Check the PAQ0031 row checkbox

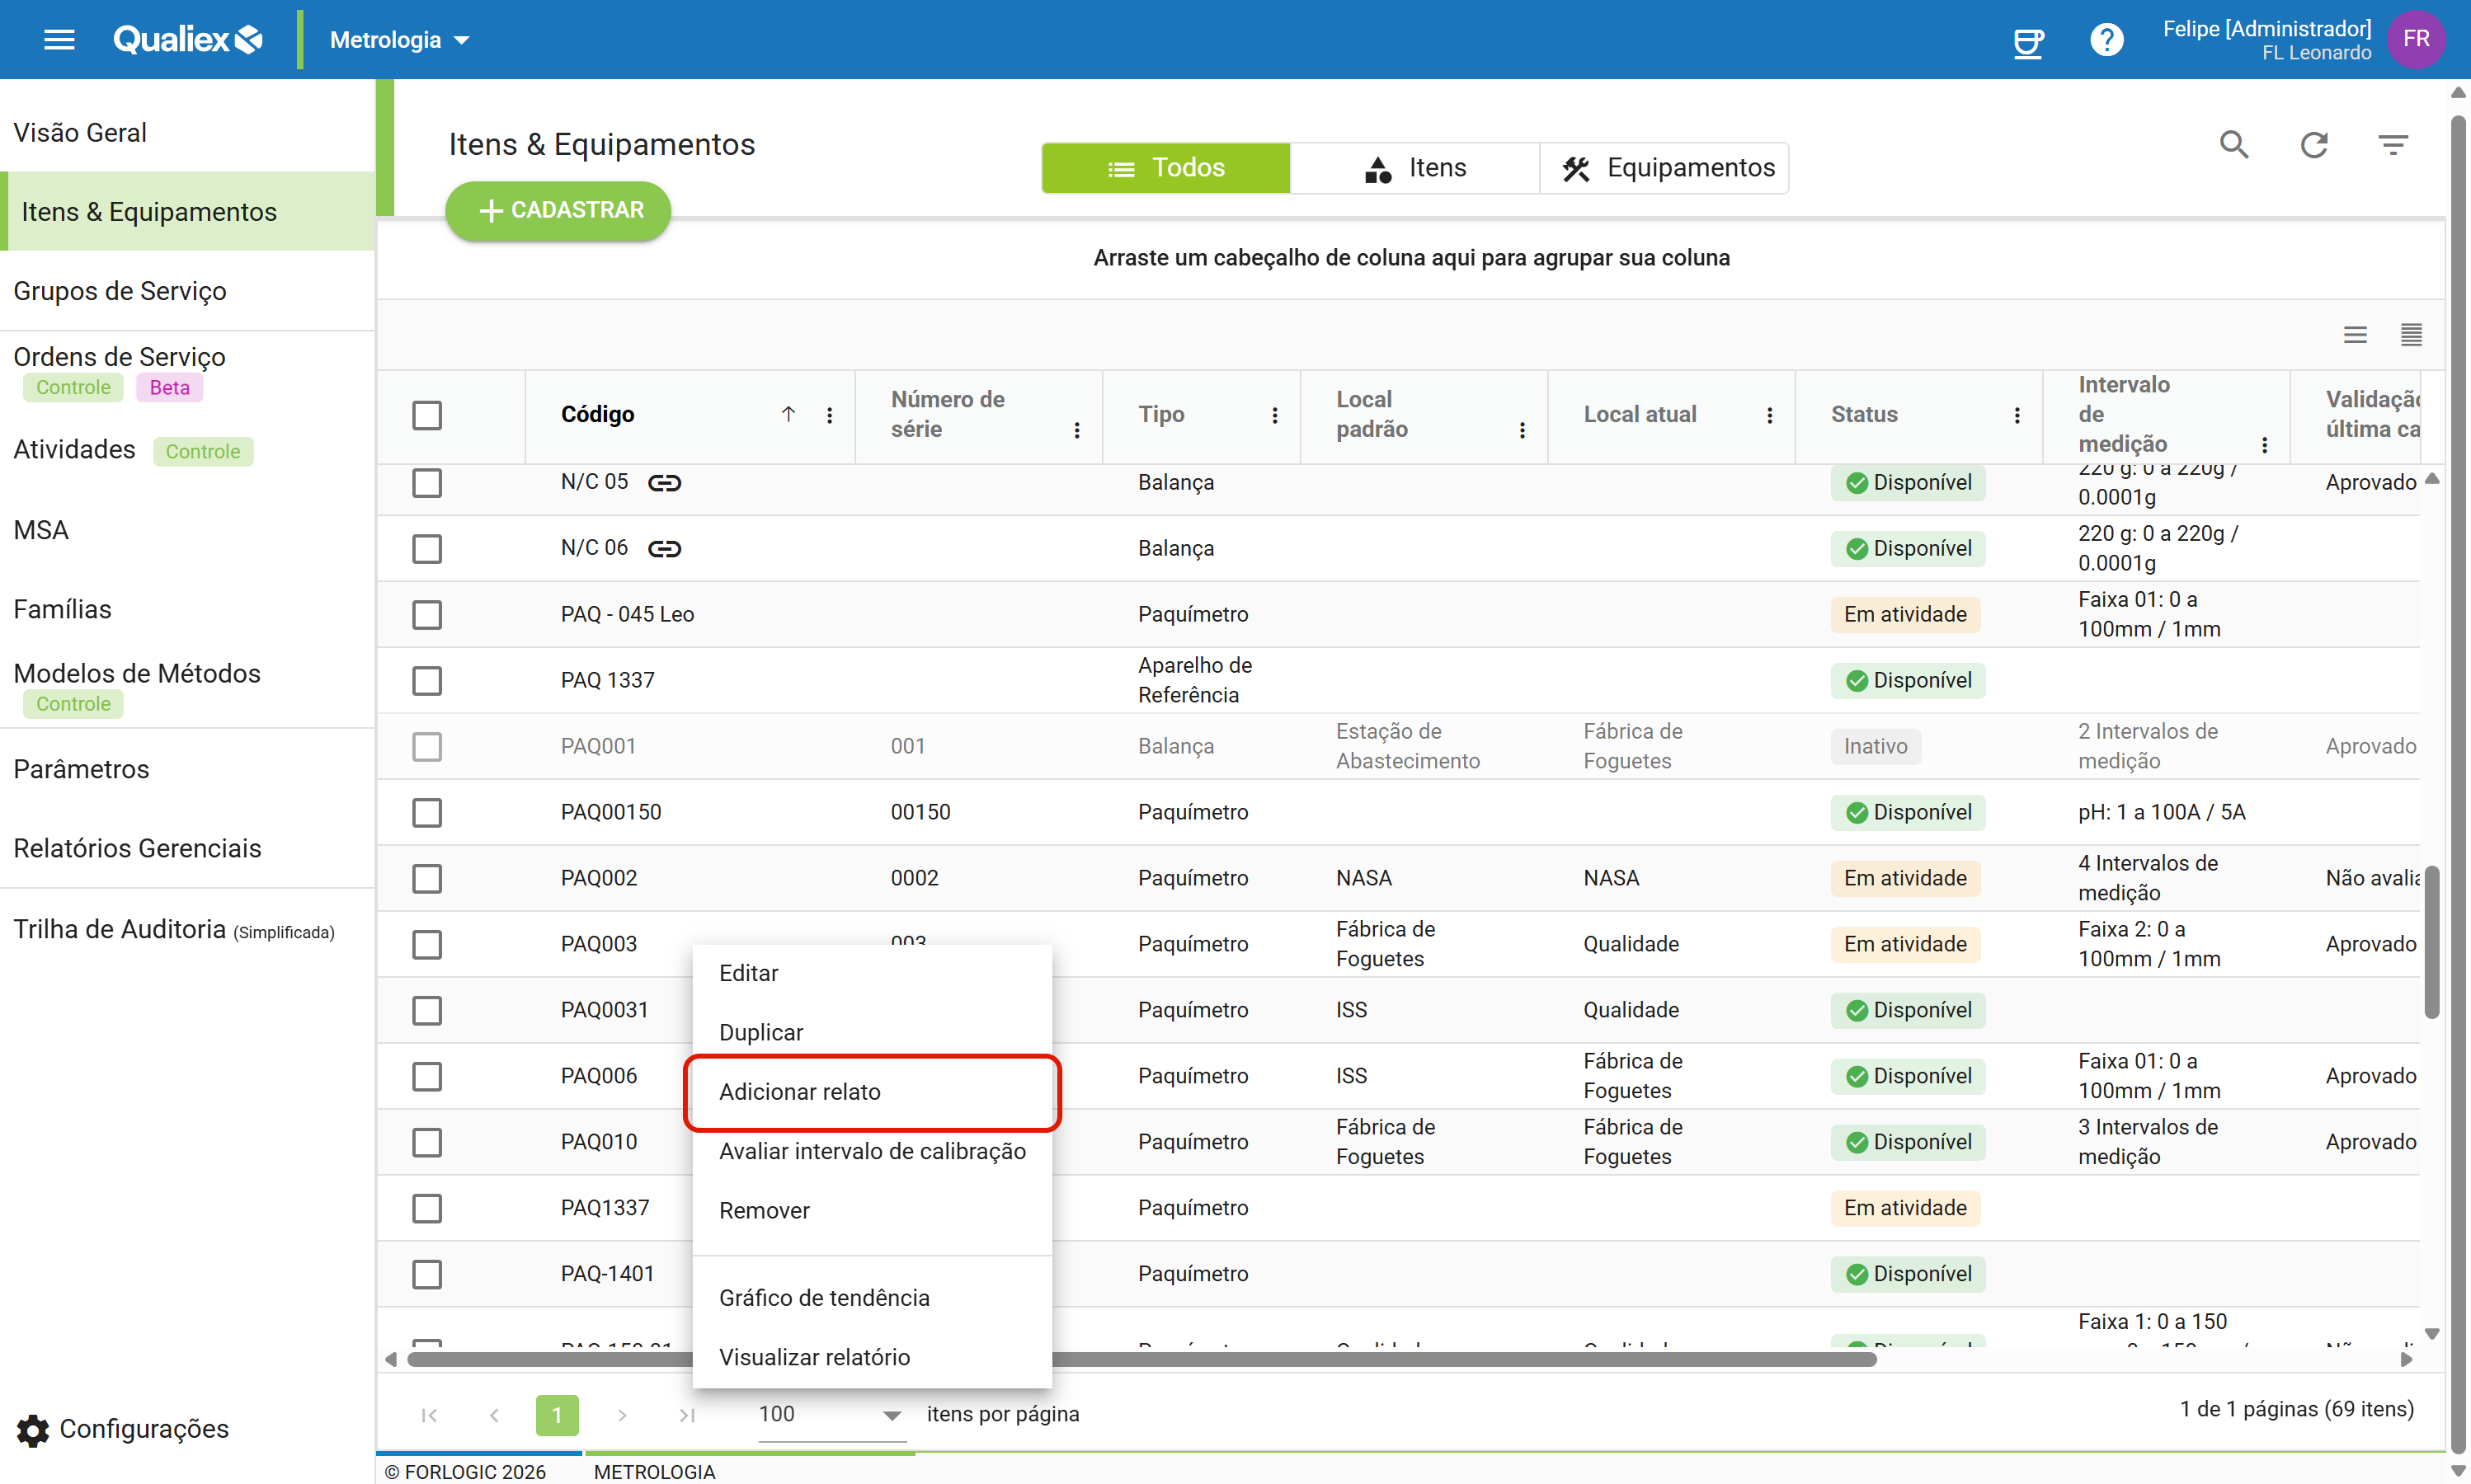[427, 1011]
